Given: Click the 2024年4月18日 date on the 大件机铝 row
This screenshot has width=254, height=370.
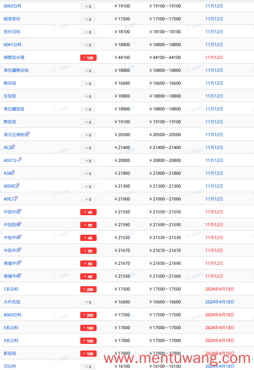Looking at the screenshot, I should pyautogui.click(x=220, y=302).
